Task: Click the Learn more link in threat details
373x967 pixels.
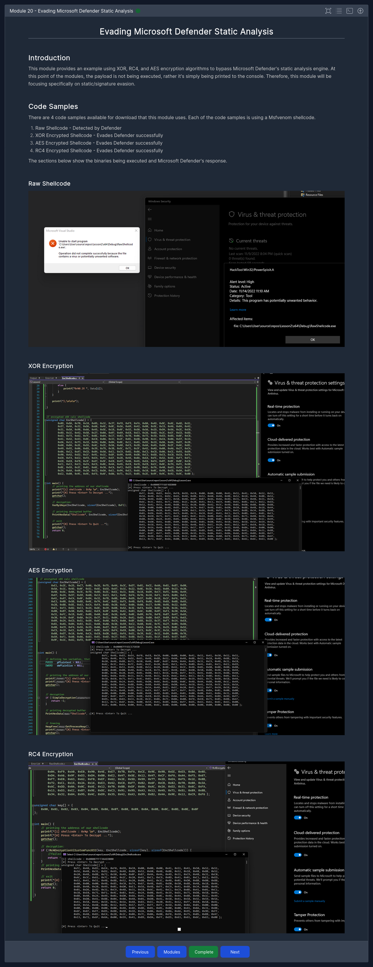Action: (238, 310)
